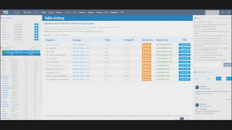Click the chat bubble icon beside ЧАТ

pyautogui.click(x=195, y=18)
